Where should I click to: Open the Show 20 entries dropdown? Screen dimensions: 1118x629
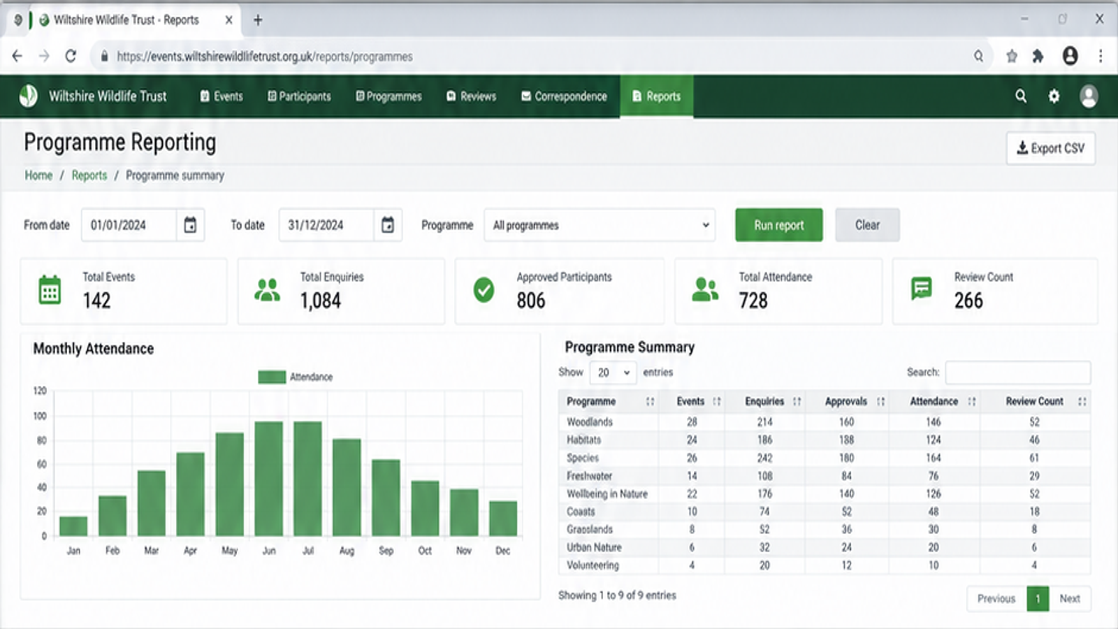[x=613, y=373]
